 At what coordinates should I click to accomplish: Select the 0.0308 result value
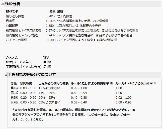tap(50, 40)
